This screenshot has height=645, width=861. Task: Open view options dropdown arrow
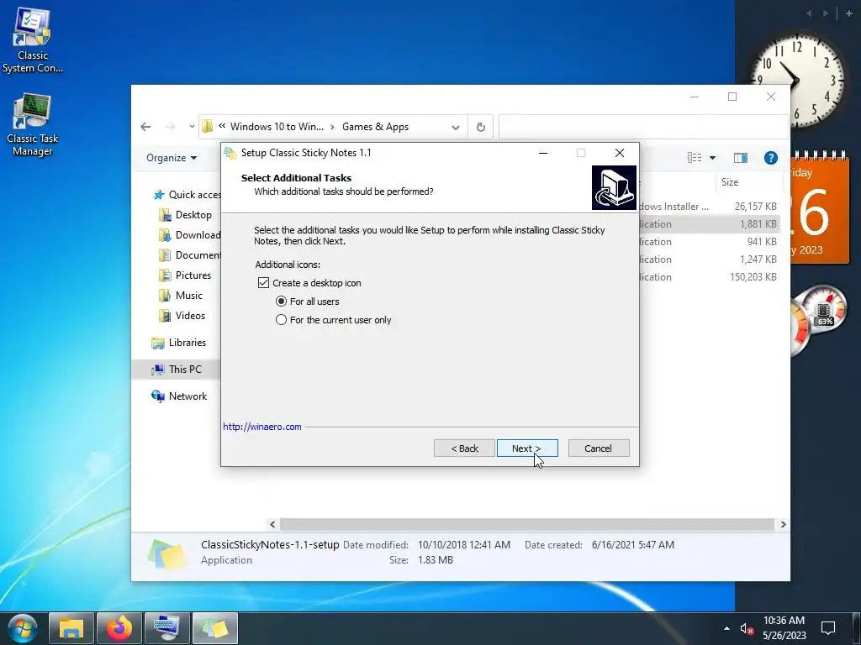coord(712,158)
